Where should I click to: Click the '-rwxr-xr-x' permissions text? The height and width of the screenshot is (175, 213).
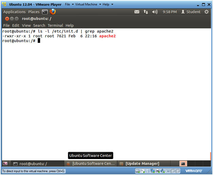[14, 36]
